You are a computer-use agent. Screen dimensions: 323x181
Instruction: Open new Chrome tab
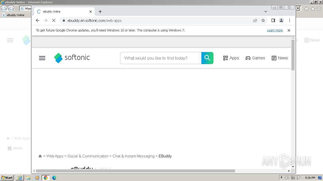coord(100,12)
